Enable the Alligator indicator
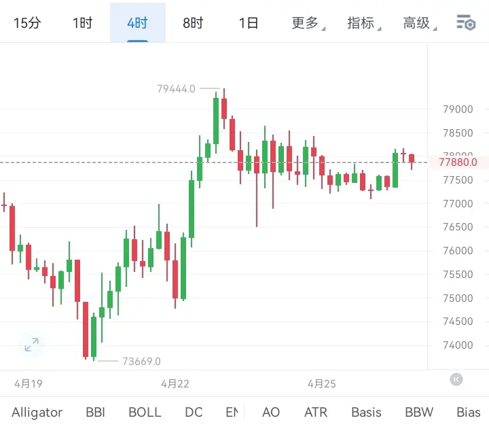This screenshot has height=431, width=489. pos(37,412)
